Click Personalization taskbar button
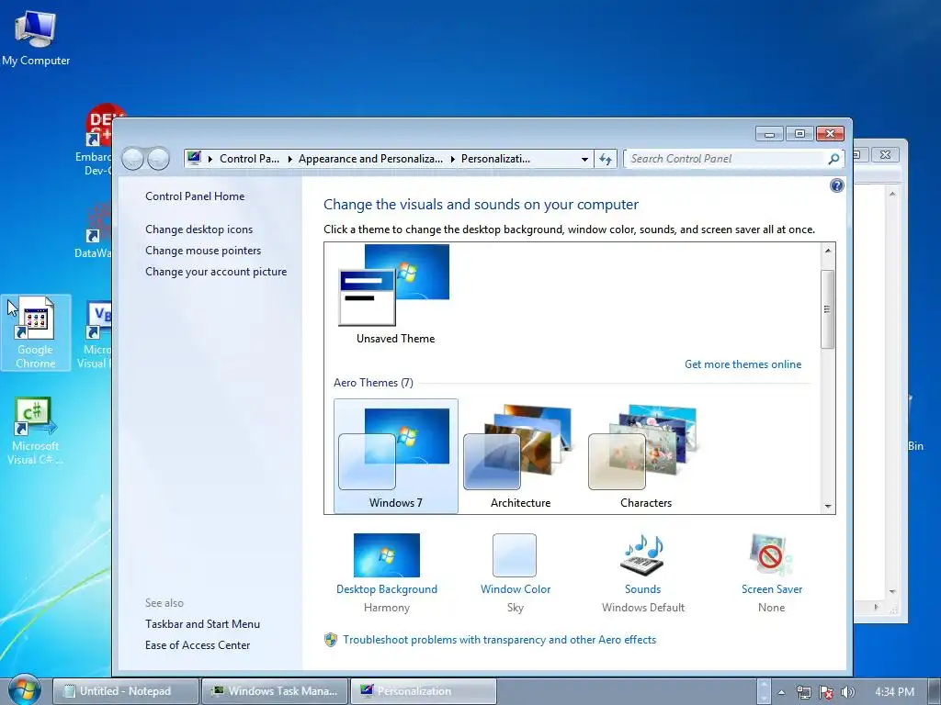941x705 pixels. click(423, 691)
